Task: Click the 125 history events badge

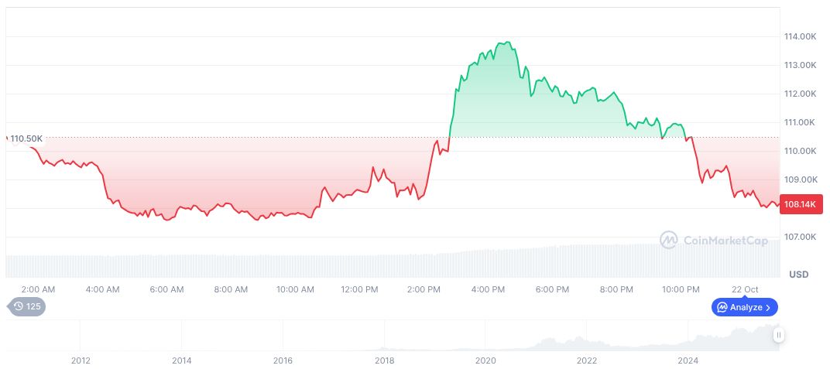Action: point(27,306)
